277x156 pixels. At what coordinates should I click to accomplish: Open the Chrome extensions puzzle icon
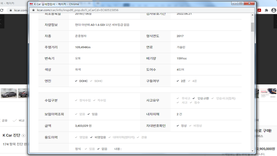pos(267,10)
